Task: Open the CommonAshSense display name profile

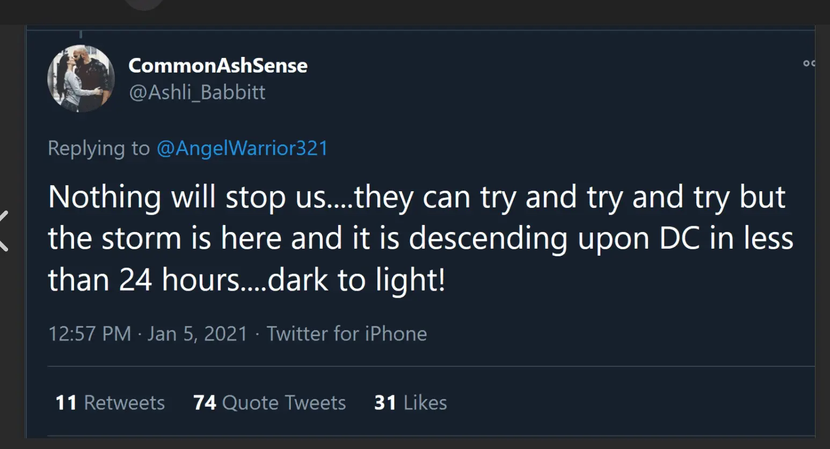Action: (x=218, y=66)
